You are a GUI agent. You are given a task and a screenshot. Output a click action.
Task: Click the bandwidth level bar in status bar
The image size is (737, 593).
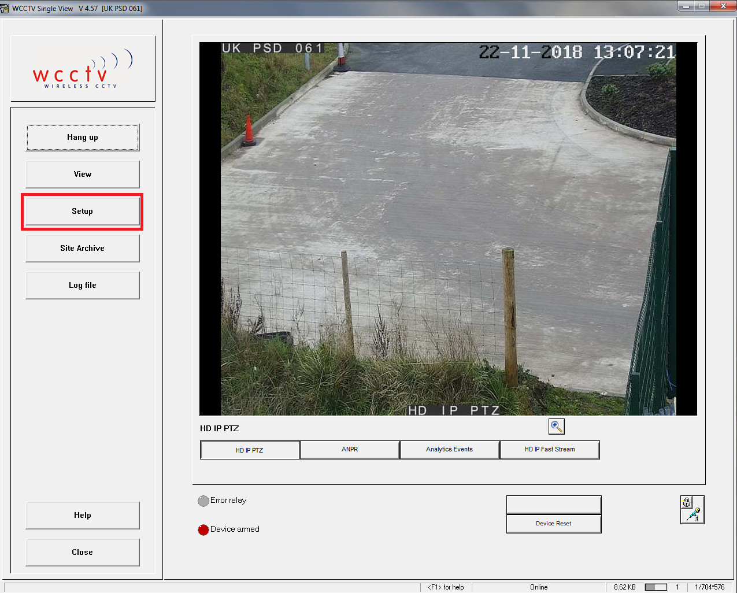pyautogui.click(x=655, y=587)
